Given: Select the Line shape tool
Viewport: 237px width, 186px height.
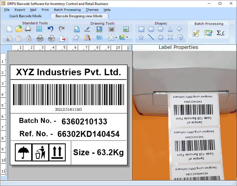Looking at the screenshot, I should (x=151, y=37).
